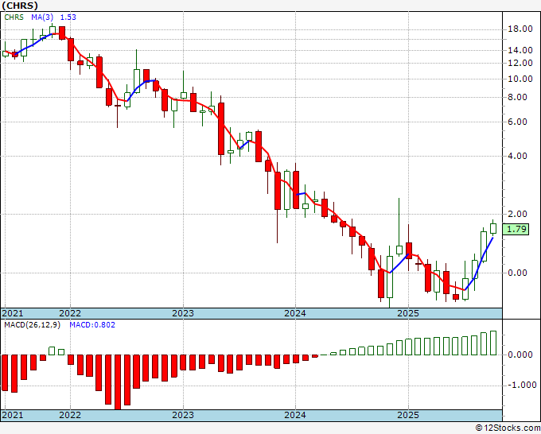
Task: Click the 2.00 price axis label
Action: click(x=518, y=214)
